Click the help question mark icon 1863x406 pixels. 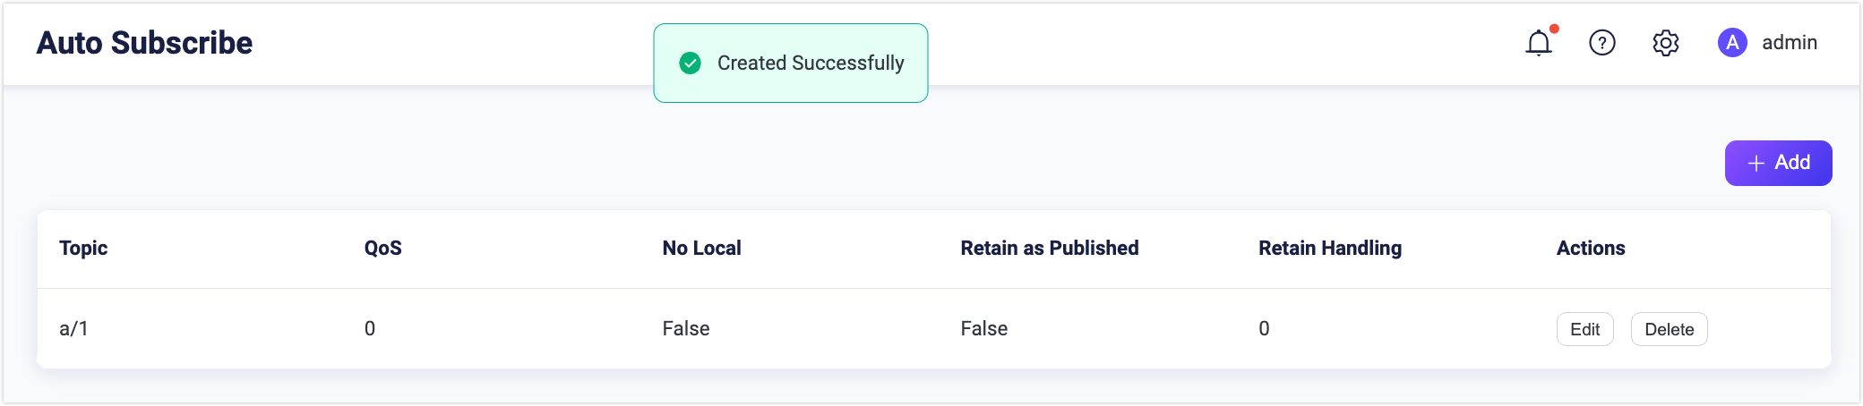point(1601,43)
